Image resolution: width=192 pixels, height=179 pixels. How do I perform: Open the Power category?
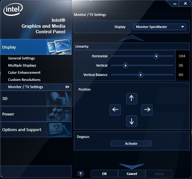click(36, 114)
